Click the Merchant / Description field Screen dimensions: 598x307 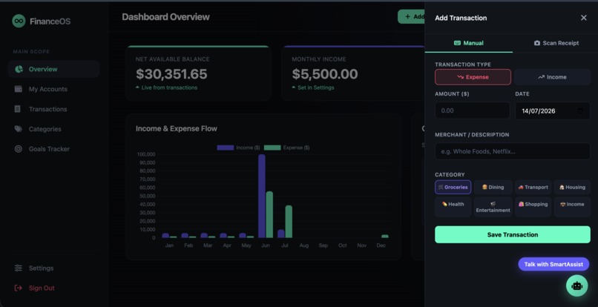pos(513,151)
